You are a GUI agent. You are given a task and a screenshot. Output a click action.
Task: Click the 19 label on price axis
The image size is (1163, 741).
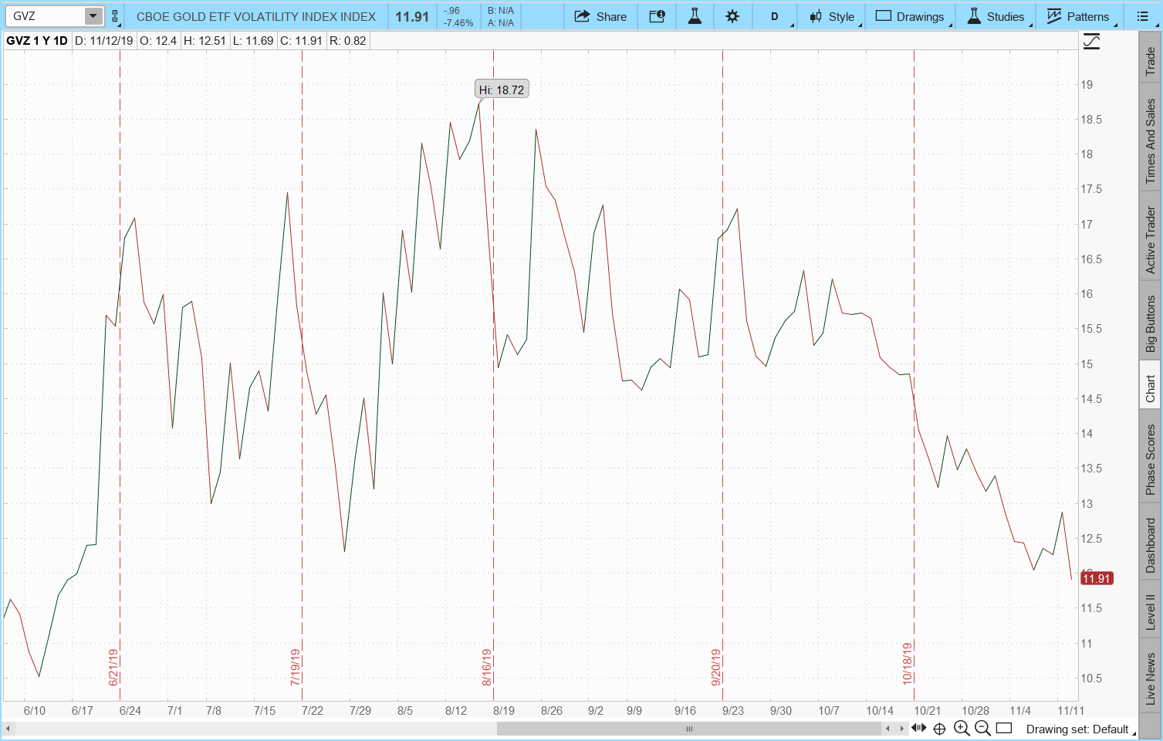[x=1087, y=85]
